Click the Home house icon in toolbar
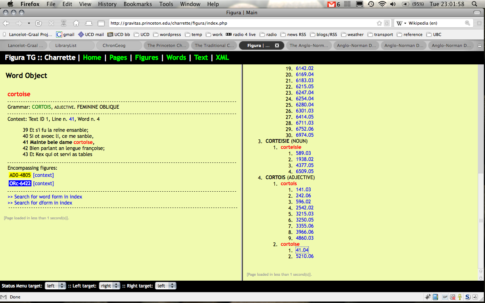Screen dimensions: 485x303 coord(76,23)
